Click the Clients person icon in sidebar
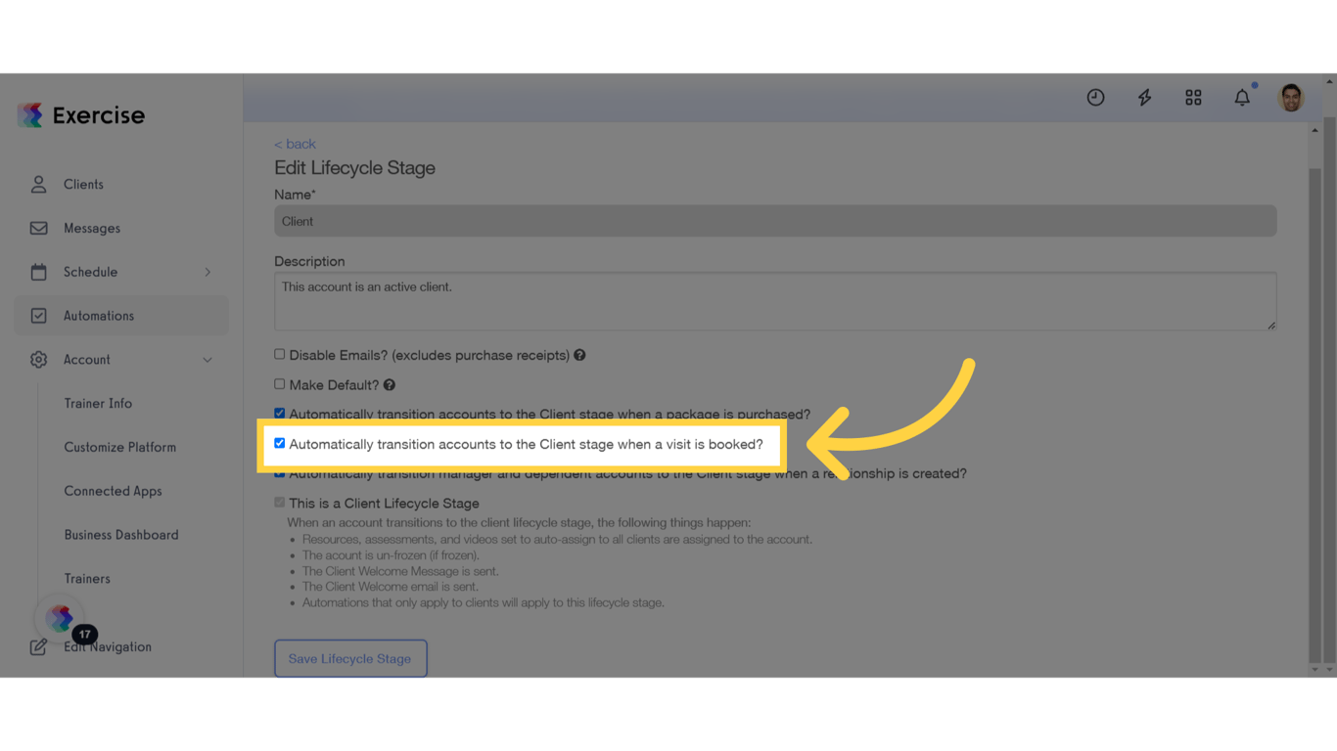This screenshot has height=751, width=1337. (38, 184)
